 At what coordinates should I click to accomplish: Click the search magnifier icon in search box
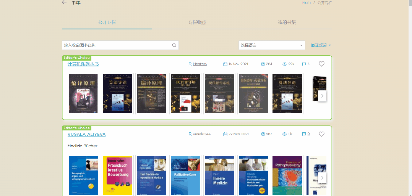(x=174, y=45)
